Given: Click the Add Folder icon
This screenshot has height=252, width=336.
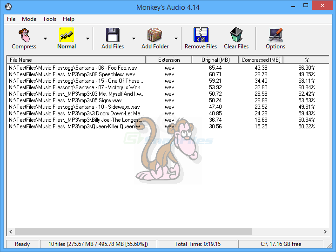Looking at the screenshot, I should (155, 35).
